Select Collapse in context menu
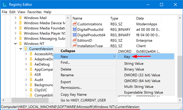The image size is (183, 110). click(x=85, y=51)
